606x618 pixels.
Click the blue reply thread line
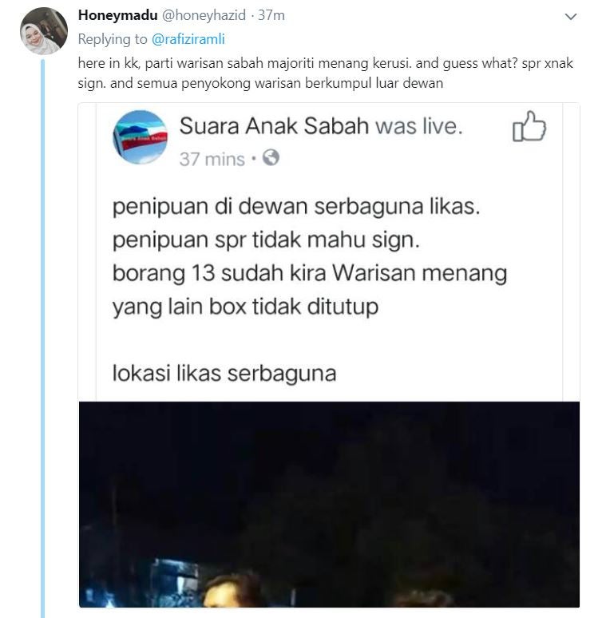[42, 339]
